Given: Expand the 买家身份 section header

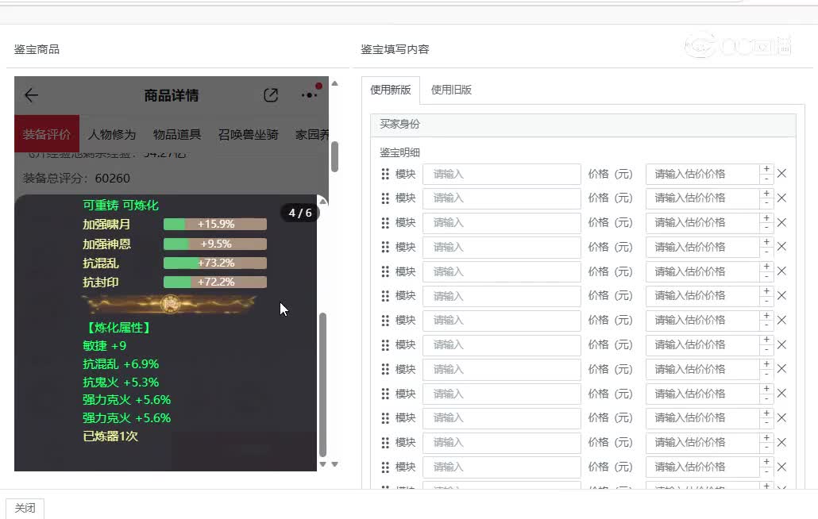Looking at the screenshot, I should (x=583, y=125).
